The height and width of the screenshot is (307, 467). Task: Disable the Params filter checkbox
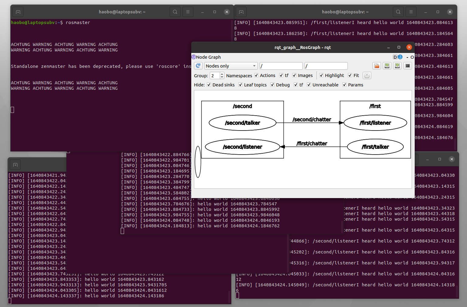(x=344, y=85)
